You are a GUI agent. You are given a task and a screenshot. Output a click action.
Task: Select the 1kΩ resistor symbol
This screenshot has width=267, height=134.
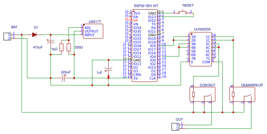(62, 47)
